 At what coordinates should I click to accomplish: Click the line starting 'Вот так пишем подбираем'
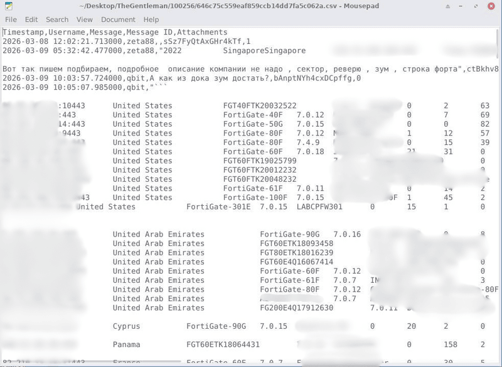click(250, 69)
